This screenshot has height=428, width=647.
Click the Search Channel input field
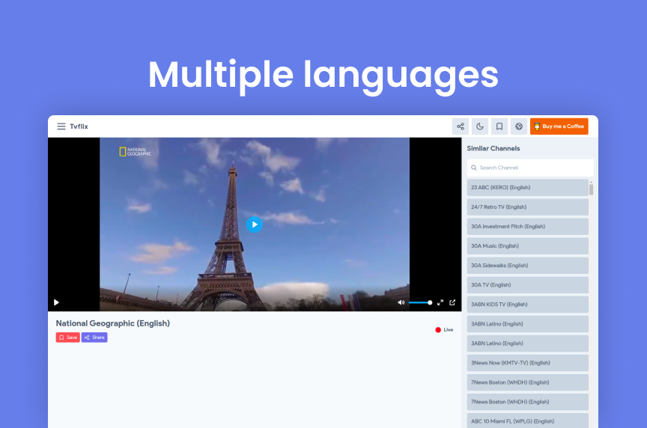tap(530, 168)
